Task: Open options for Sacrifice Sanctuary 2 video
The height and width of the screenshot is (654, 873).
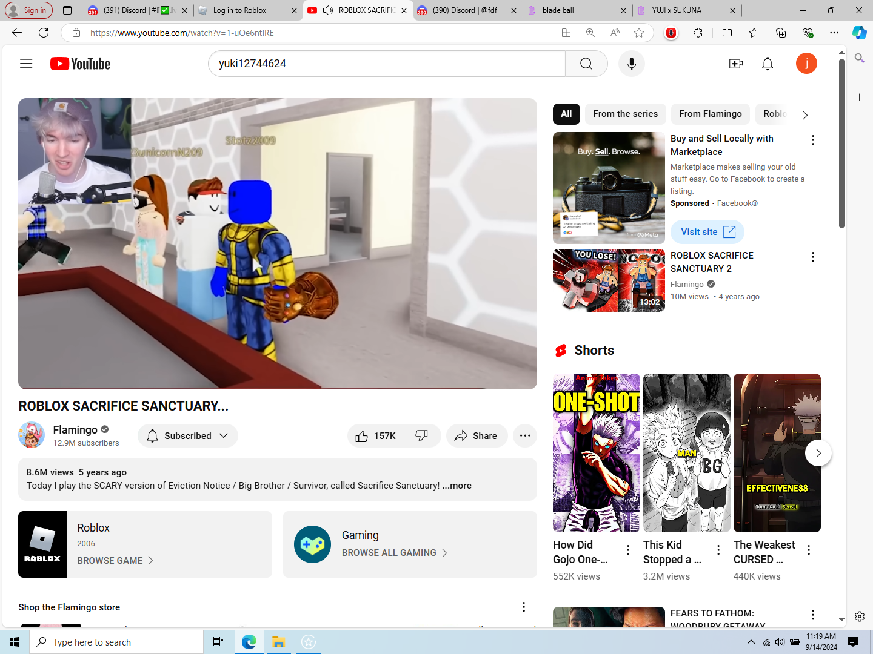Action: pos(813,257)
